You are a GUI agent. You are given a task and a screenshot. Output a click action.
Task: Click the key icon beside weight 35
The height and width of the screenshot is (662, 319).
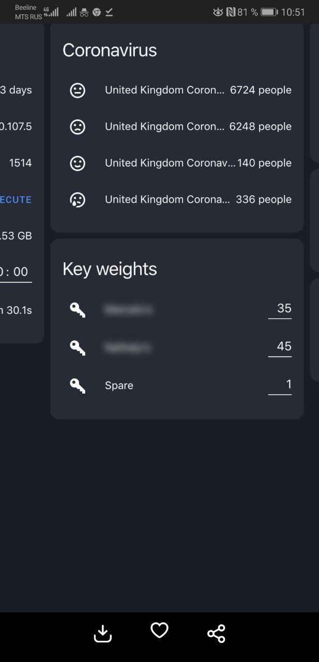(78, 310)
